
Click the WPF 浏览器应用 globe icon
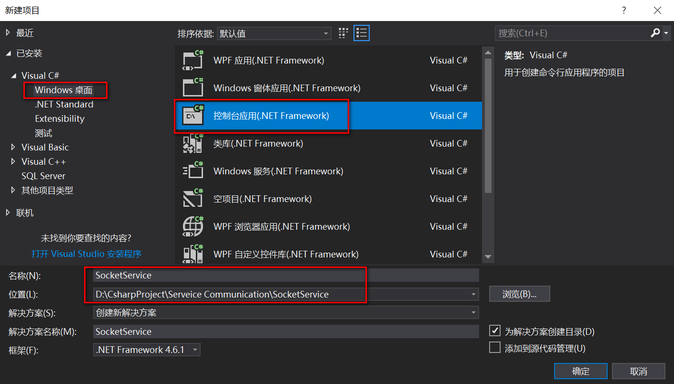click(193, 226)
